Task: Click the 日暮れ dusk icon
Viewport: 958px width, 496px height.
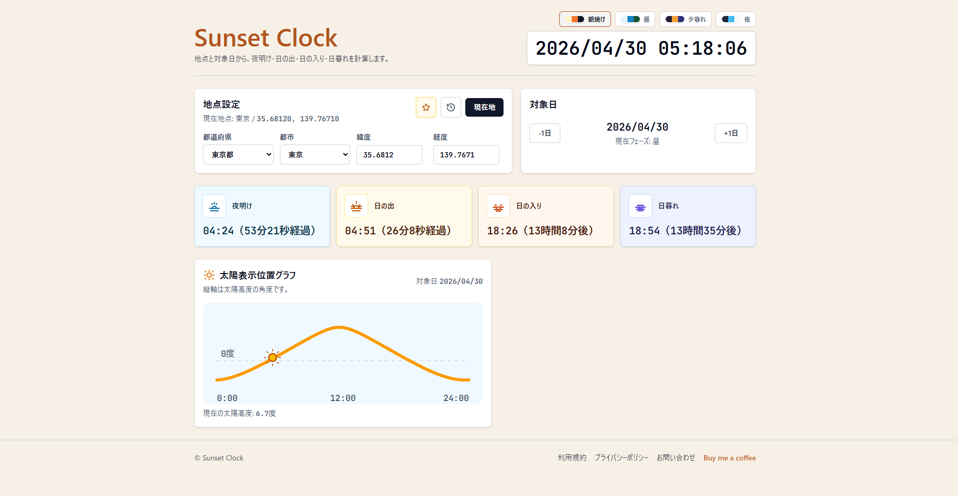Action: tap(640, 206)
